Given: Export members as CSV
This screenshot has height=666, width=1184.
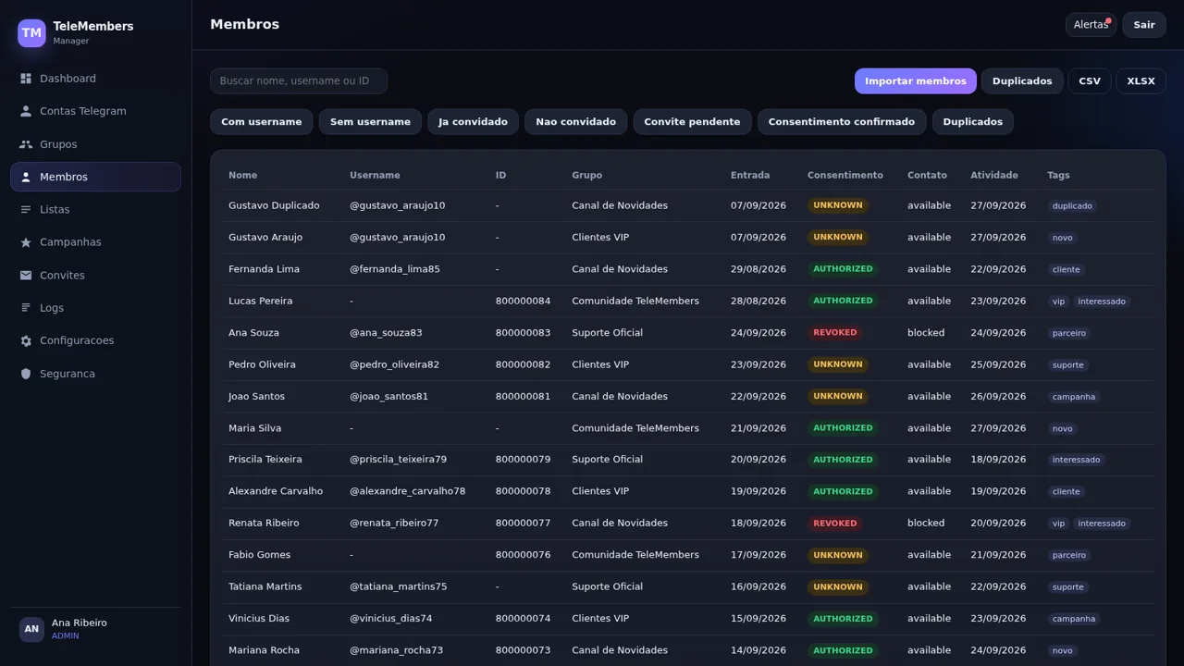Looking at the screenshot, I should [1090, 81].
